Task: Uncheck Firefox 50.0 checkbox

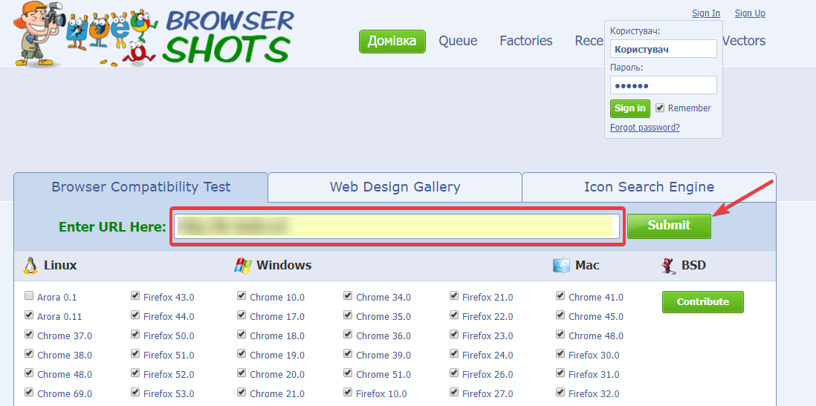Action: [x=135, y=334]
